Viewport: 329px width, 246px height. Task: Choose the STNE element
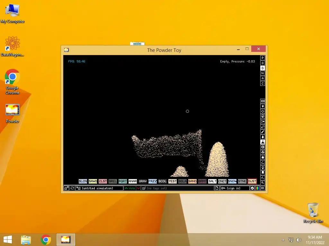[x=242, y=181]
